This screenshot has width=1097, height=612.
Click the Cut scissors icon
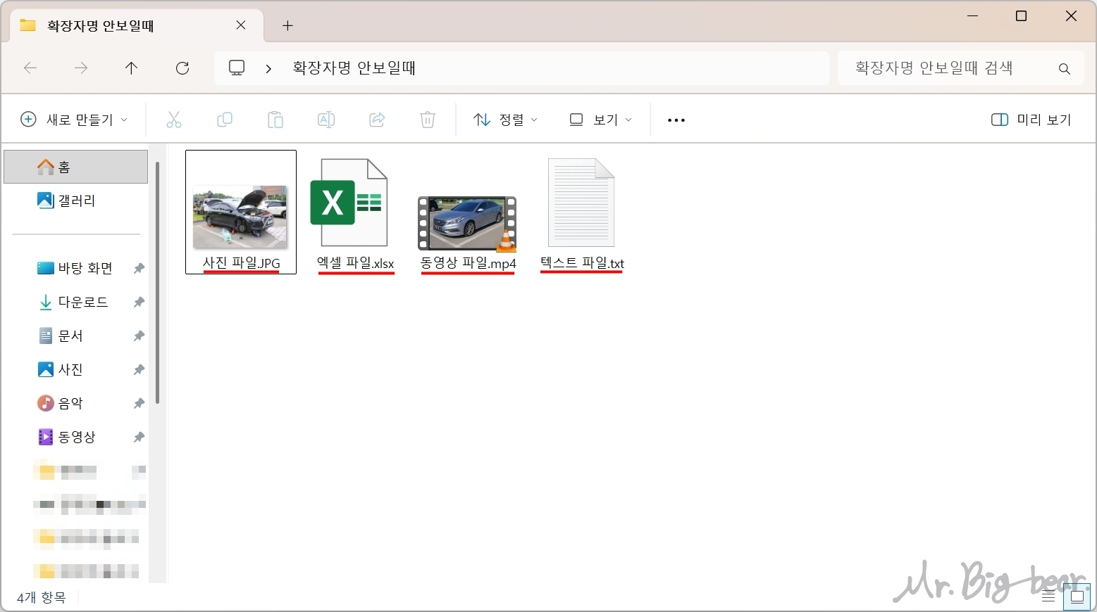click(x=174, y=120)
